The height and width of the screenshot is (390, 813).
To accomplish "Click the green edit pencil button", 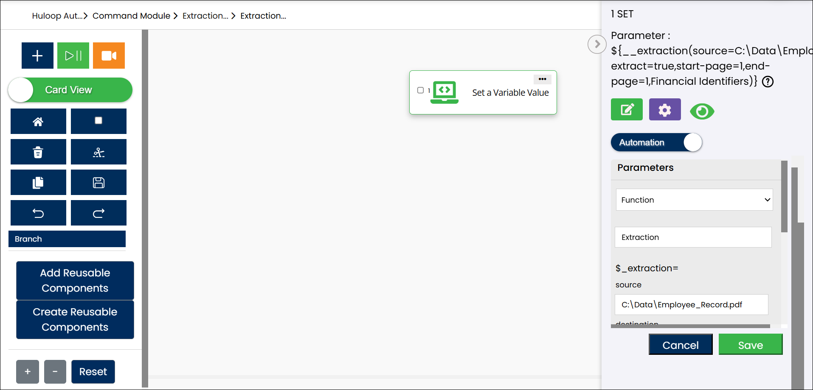I will click(x=627, y=110).
